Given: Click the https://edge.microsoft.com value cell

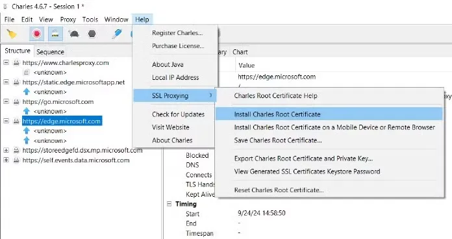Looking at the screenshot, I should point(277,77).
